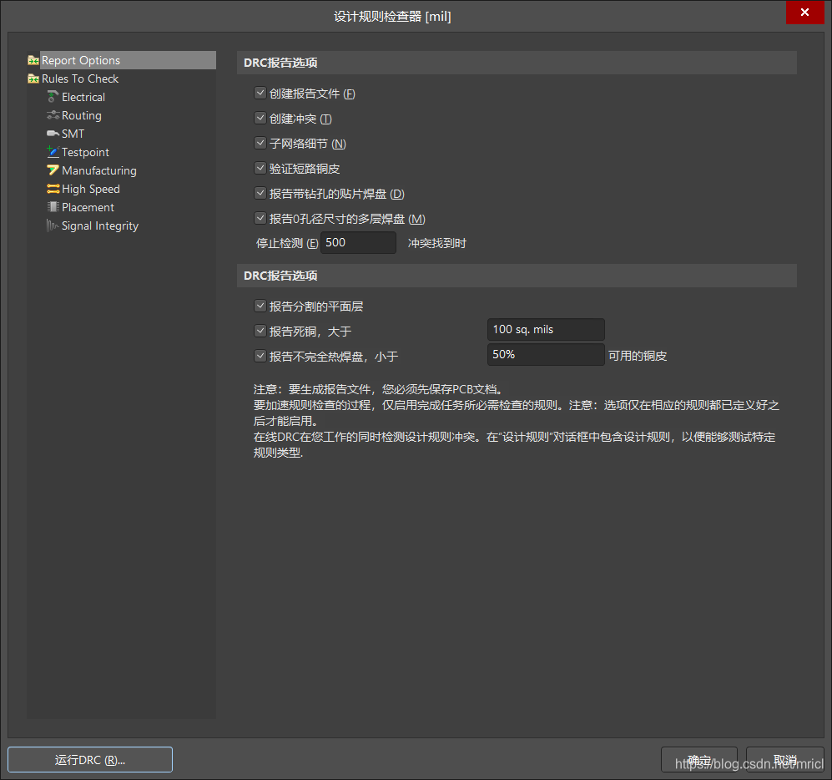Open the High Speed rules category
Viewport: 832px width, 780px height.
point(91,189)
